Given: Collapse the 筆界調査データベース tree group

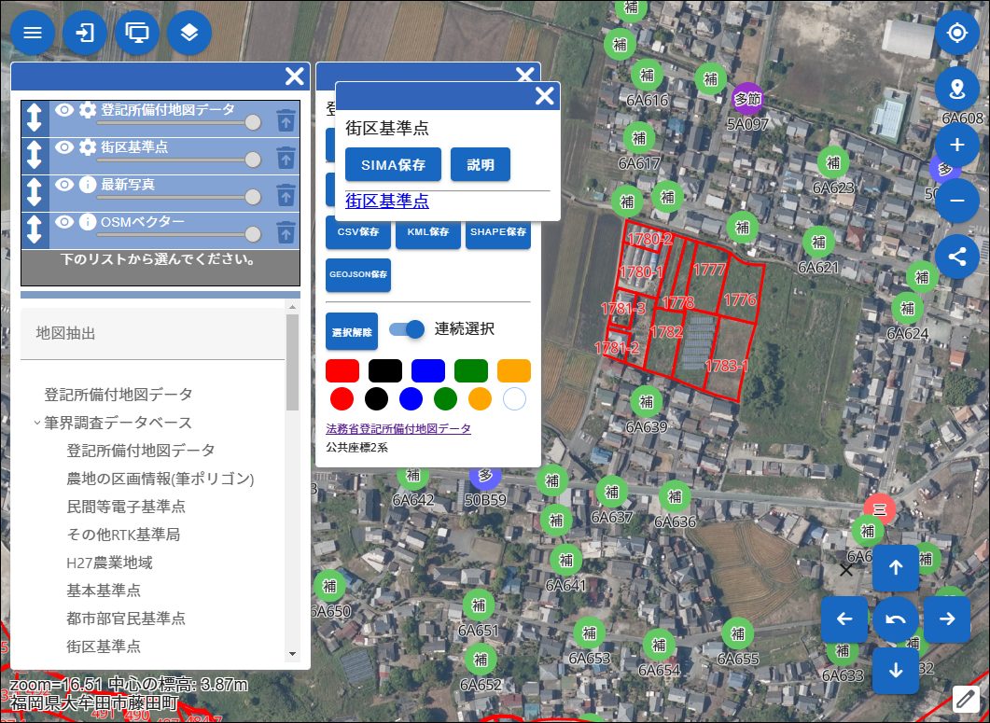Looking at the screenshot, I should coord(37,423).
